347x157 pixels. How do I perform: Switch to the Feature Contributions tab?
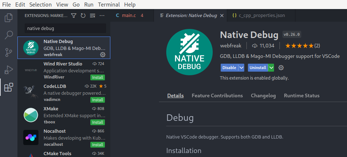point(217,96)
